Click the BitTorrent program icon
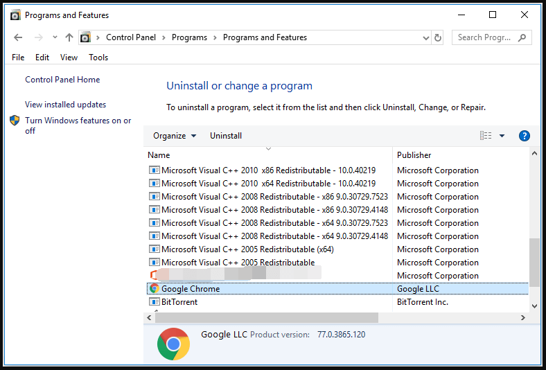This screenshot has width=546, height=370. 154,302
